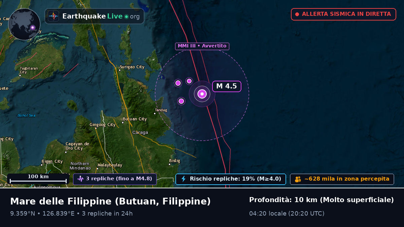The height and width of the screenshot is (227, 404).
Task: Click the "~628 mila in zona percepita" text
Action: coord(347,179)
